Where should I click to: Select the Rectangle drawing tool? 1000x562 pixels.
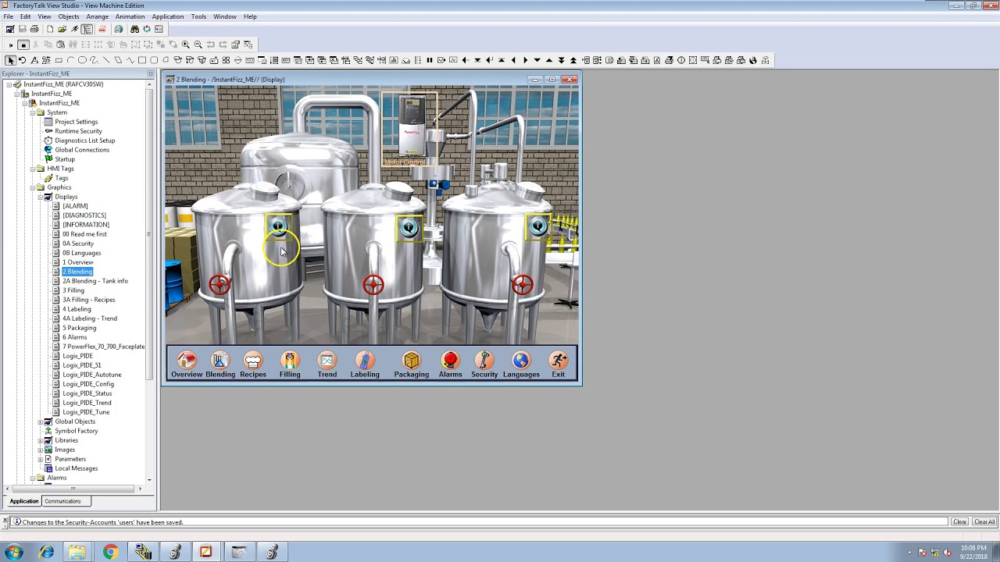[x=142, y=60]
